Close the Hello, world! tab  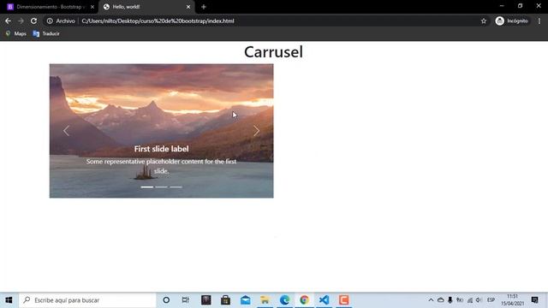pyautogui.click(x=188, y=7)
